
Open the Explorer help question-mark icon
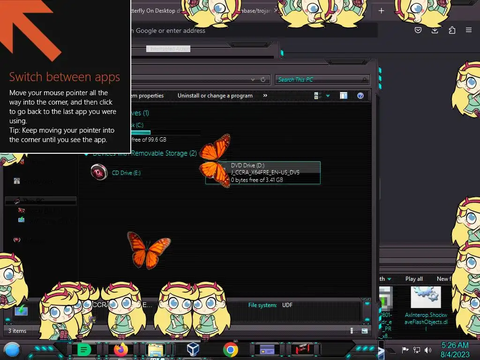coord(360,96)
